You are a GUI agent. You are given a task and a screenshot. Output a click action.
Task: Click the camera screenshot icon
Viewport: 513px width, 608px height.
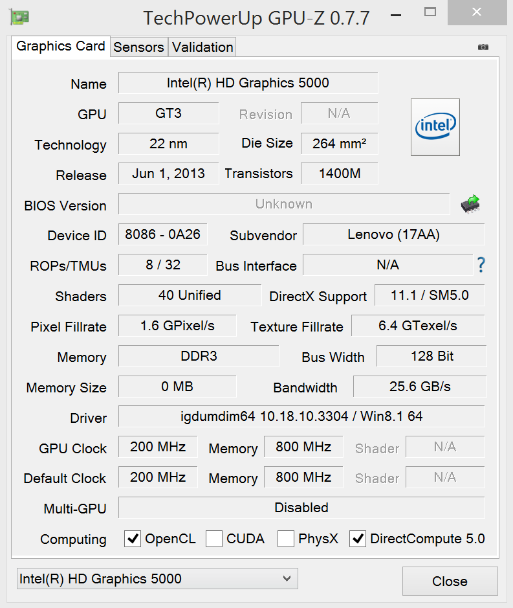pos(483,47)
